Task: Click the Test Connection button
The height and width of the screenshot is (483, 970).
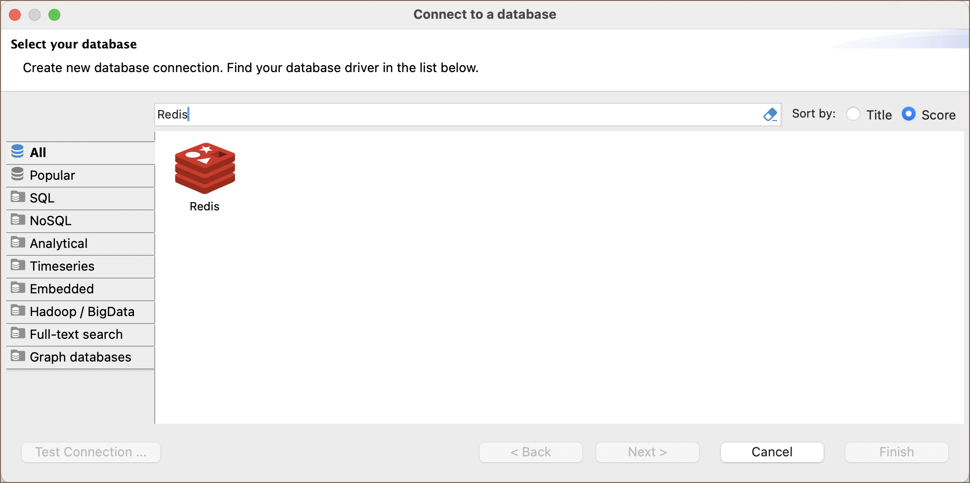Action: coord(91,452)
